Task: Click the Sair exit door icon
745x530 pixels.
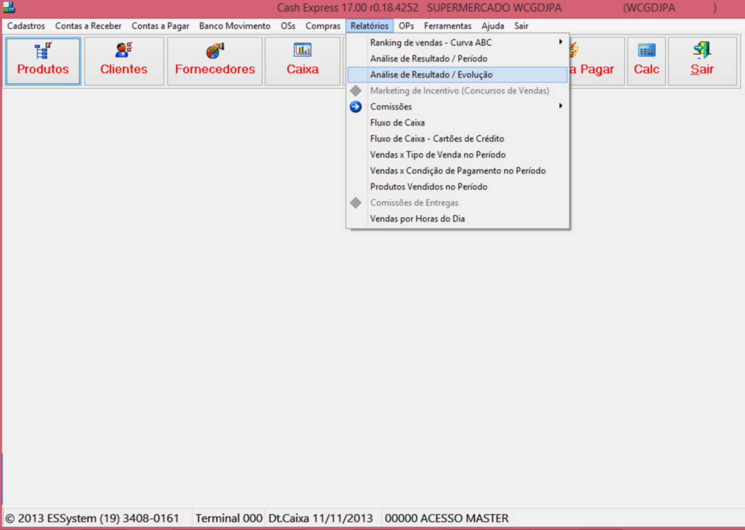Action: [702, 50]
